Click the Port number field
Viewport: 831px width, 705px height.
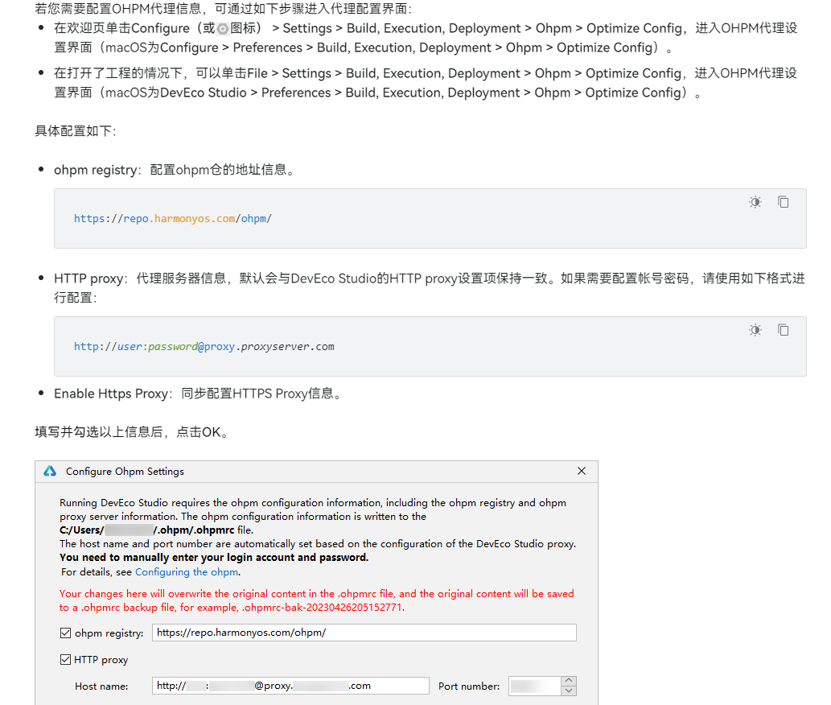pos(535,686)
